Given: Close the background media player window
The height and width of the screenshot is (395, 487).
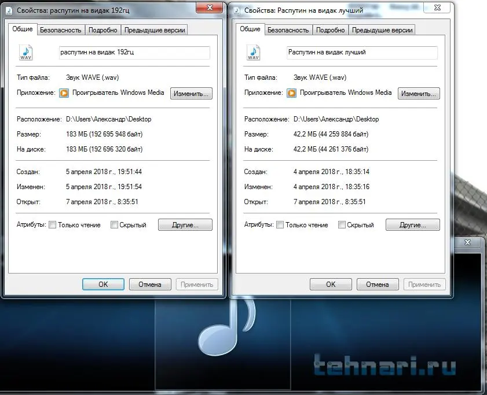Looking at the screenshot, I should click(x=467, y=242).
